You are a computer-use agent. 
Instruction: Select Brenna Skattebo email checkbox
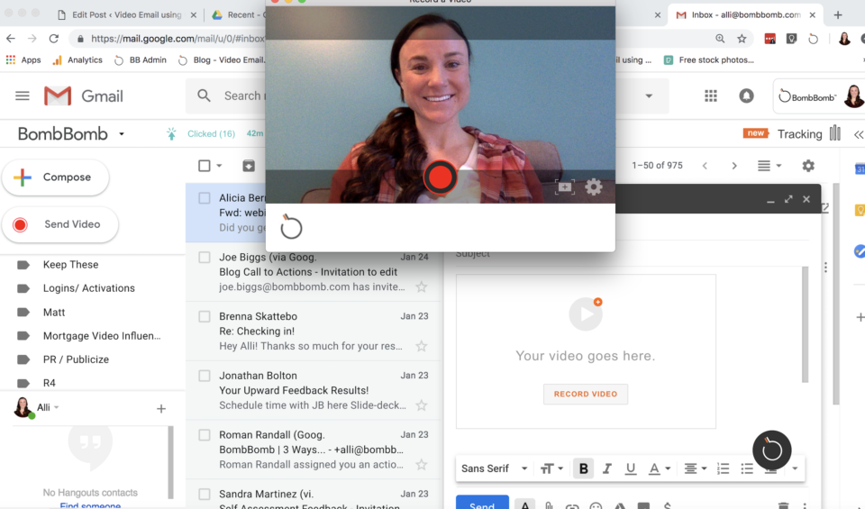click(x=205, y=316)
